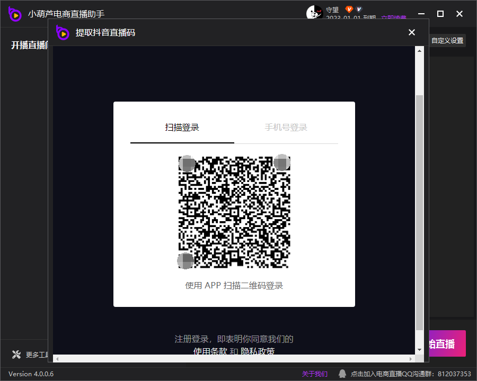Viewport: 477px width, 381px height.
Task: Click the gray V badge icon
Action: [359, 10]
